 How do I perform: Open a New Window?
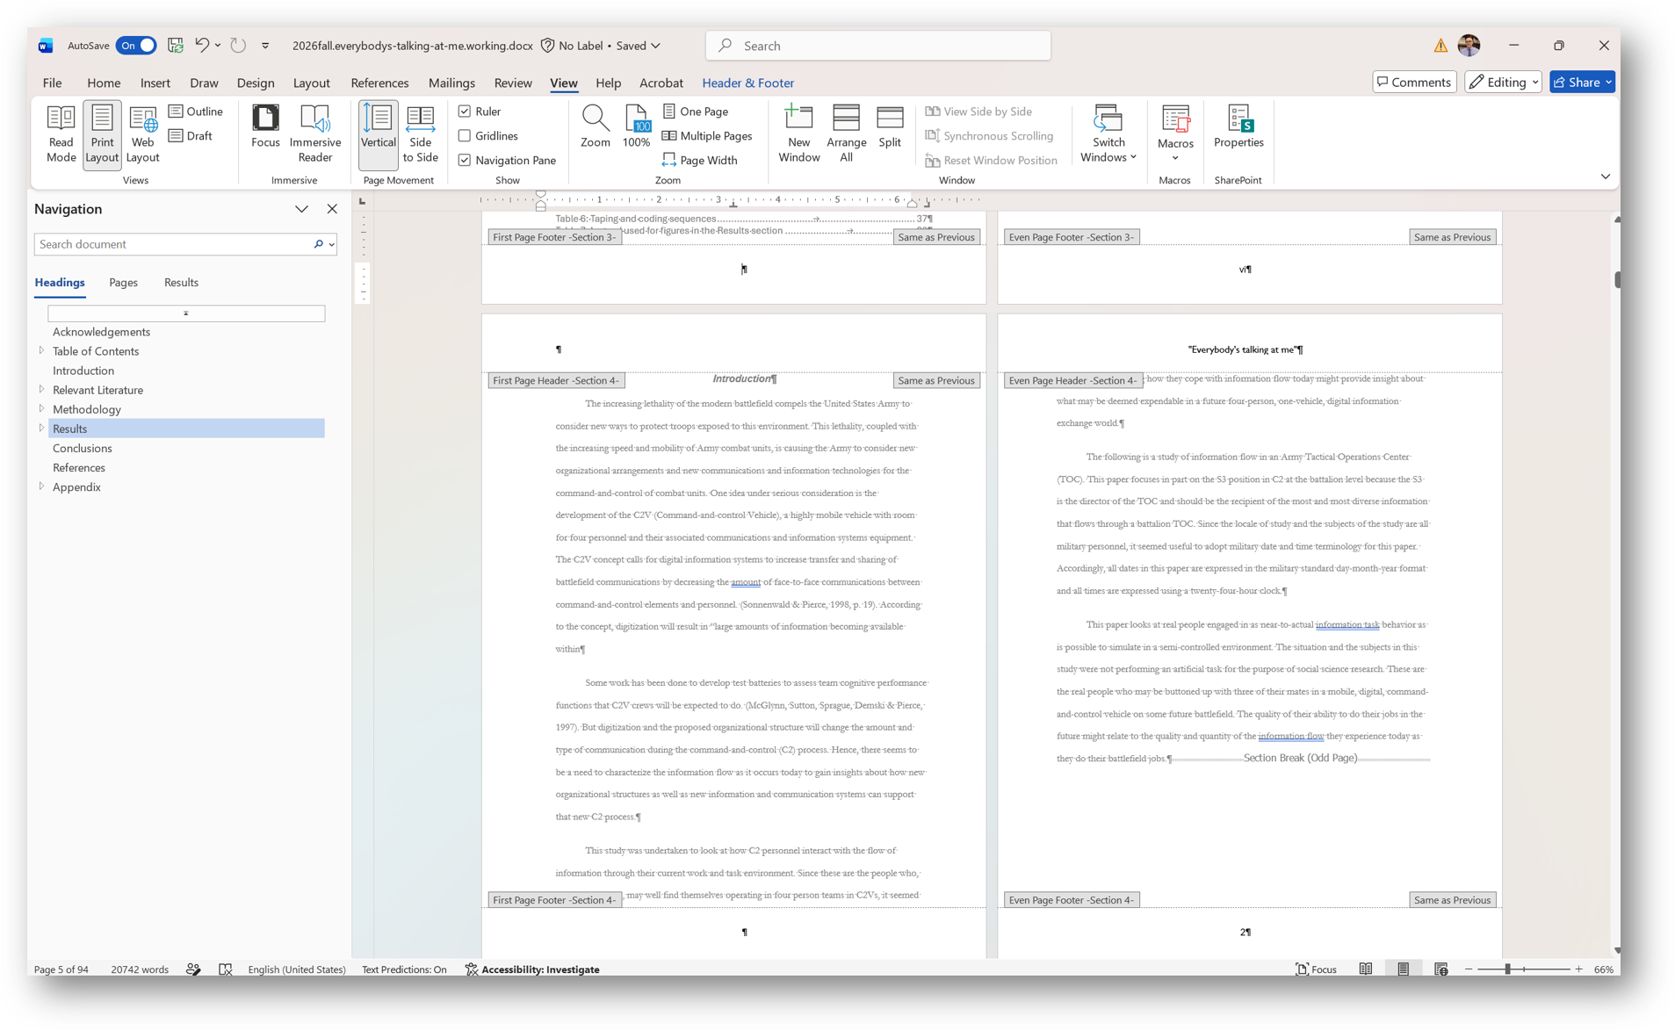tap(798, 134)
